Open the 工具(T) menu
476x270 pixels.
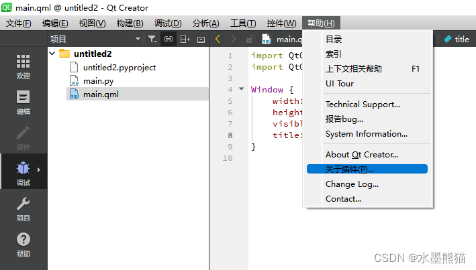(243, 23)
